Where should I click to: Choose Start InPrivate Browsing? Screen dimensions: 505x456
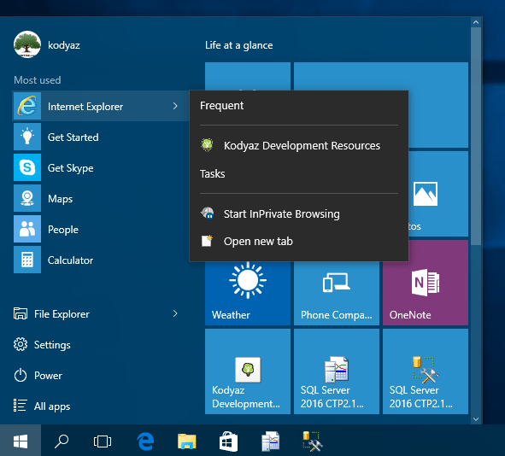tap(299, 213)
